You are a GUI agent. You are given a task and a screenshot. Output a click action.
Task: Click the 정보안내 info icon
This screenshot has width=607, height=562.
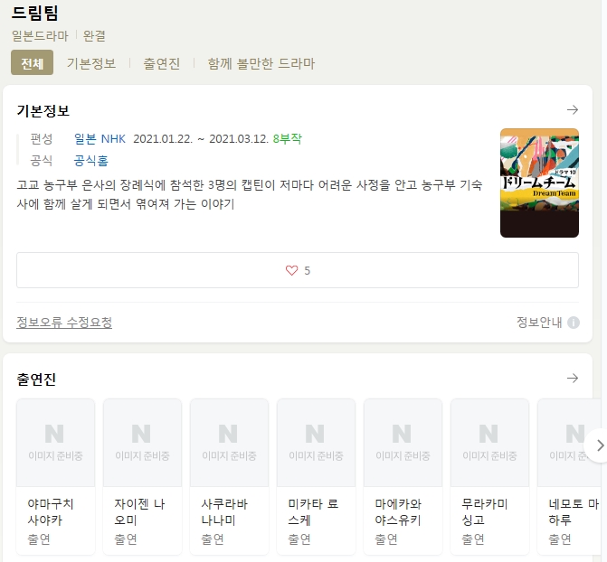click(574, 323)
